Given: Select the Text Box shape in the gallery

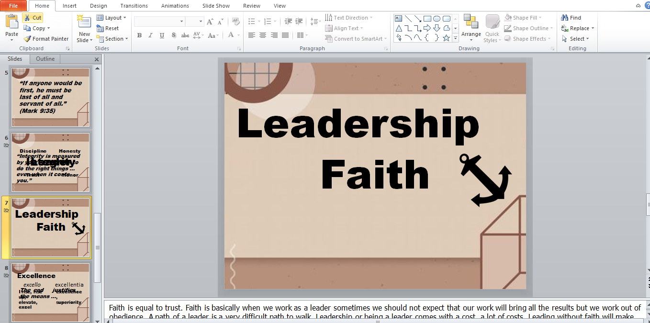Looking at the screenshot, I should click(x=399, y=19).
